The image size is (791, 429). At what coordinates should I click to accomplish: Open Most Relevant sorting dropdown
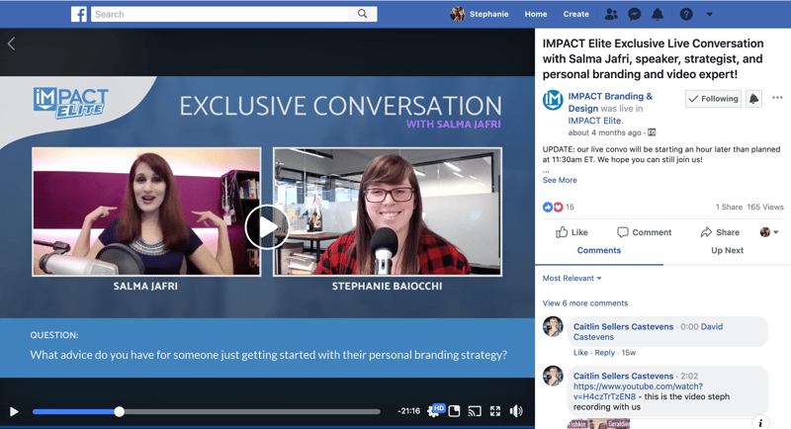[572, 279]
